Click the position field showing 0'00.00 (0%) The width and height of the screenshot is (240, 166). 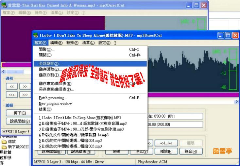coord(175,116)
